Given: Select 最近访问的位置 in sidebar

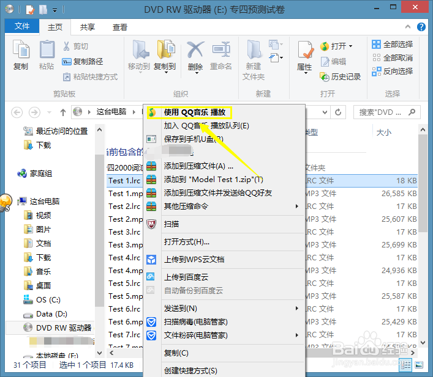Looking at the screenshot, I should 56,131.
